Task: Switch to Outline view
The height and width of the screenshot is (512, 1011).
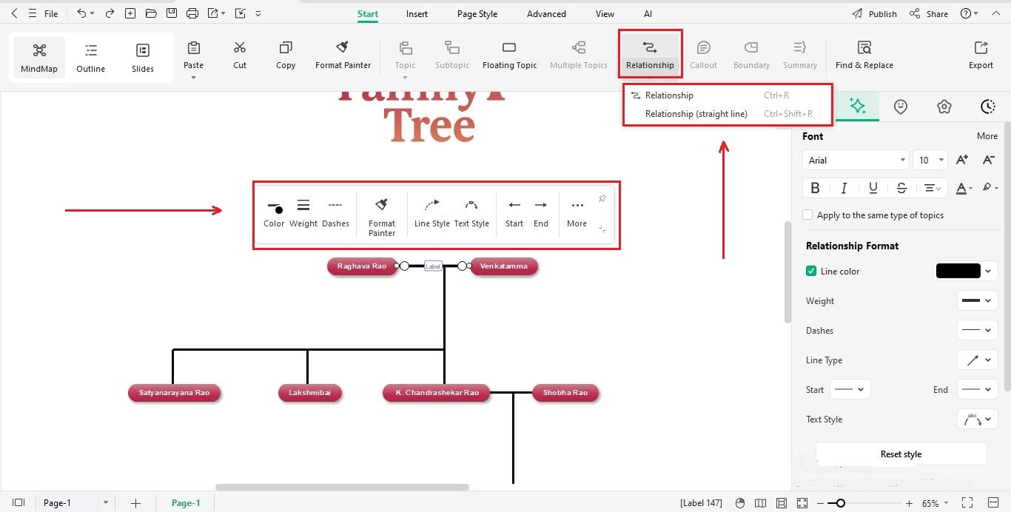Action: pyautogui.click(x=90, y=55)
